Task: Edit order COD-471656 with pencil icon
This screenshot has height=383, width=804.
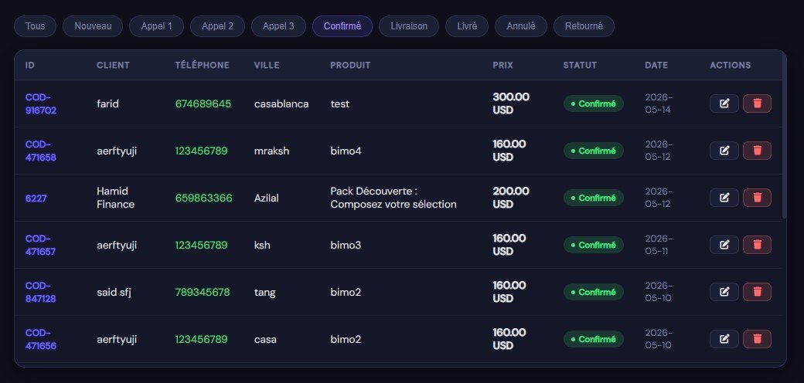Action: [724, 339]
